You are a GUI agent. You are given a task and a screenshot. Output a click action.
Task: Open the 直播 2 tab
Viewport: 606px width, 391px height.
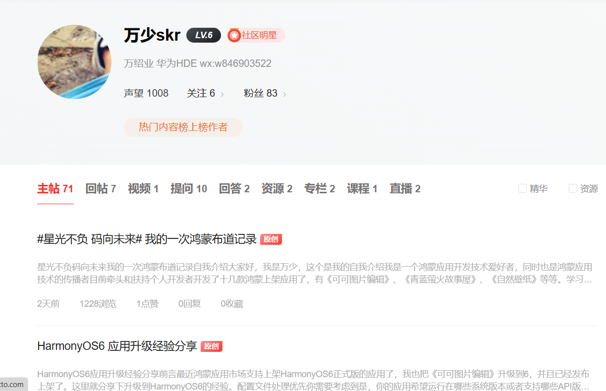click(405, 189)
